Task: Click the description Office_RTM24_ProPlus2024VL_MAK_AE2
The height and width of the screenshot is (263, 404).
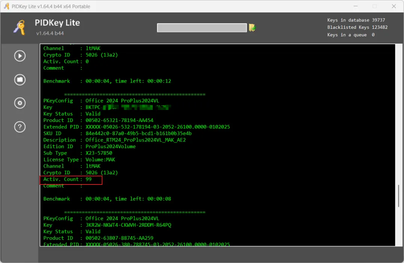Action: pyautogui.click(x=135, y=140)
